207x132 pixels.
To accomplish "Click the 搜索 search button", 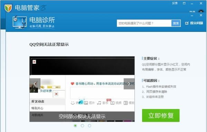I will coord(176,23).
